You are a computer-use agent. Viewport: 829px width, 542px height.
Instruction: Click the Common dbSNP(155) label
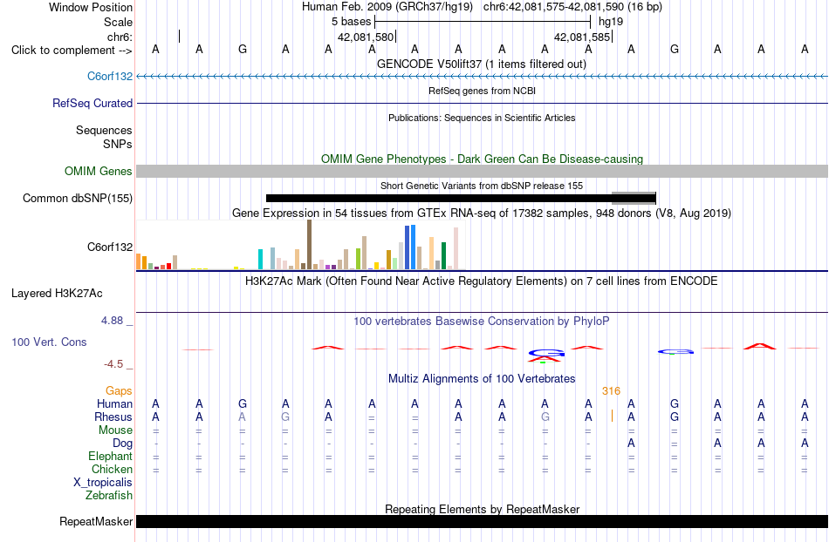click(77, 198)
